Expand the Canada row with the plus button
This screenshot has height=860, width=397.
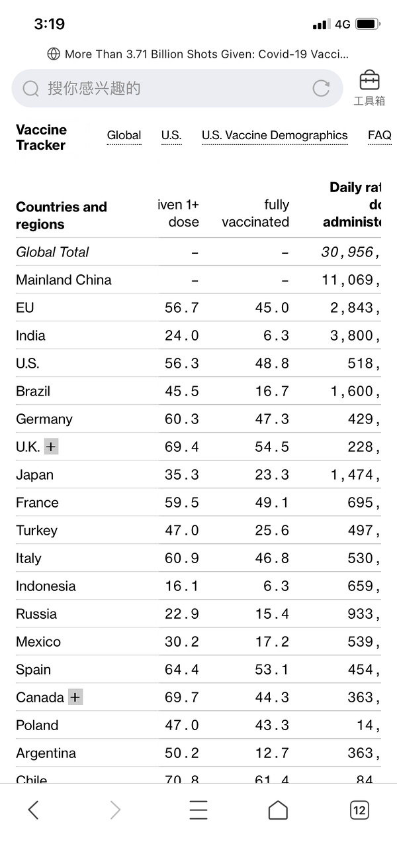[x=75, y=698]
